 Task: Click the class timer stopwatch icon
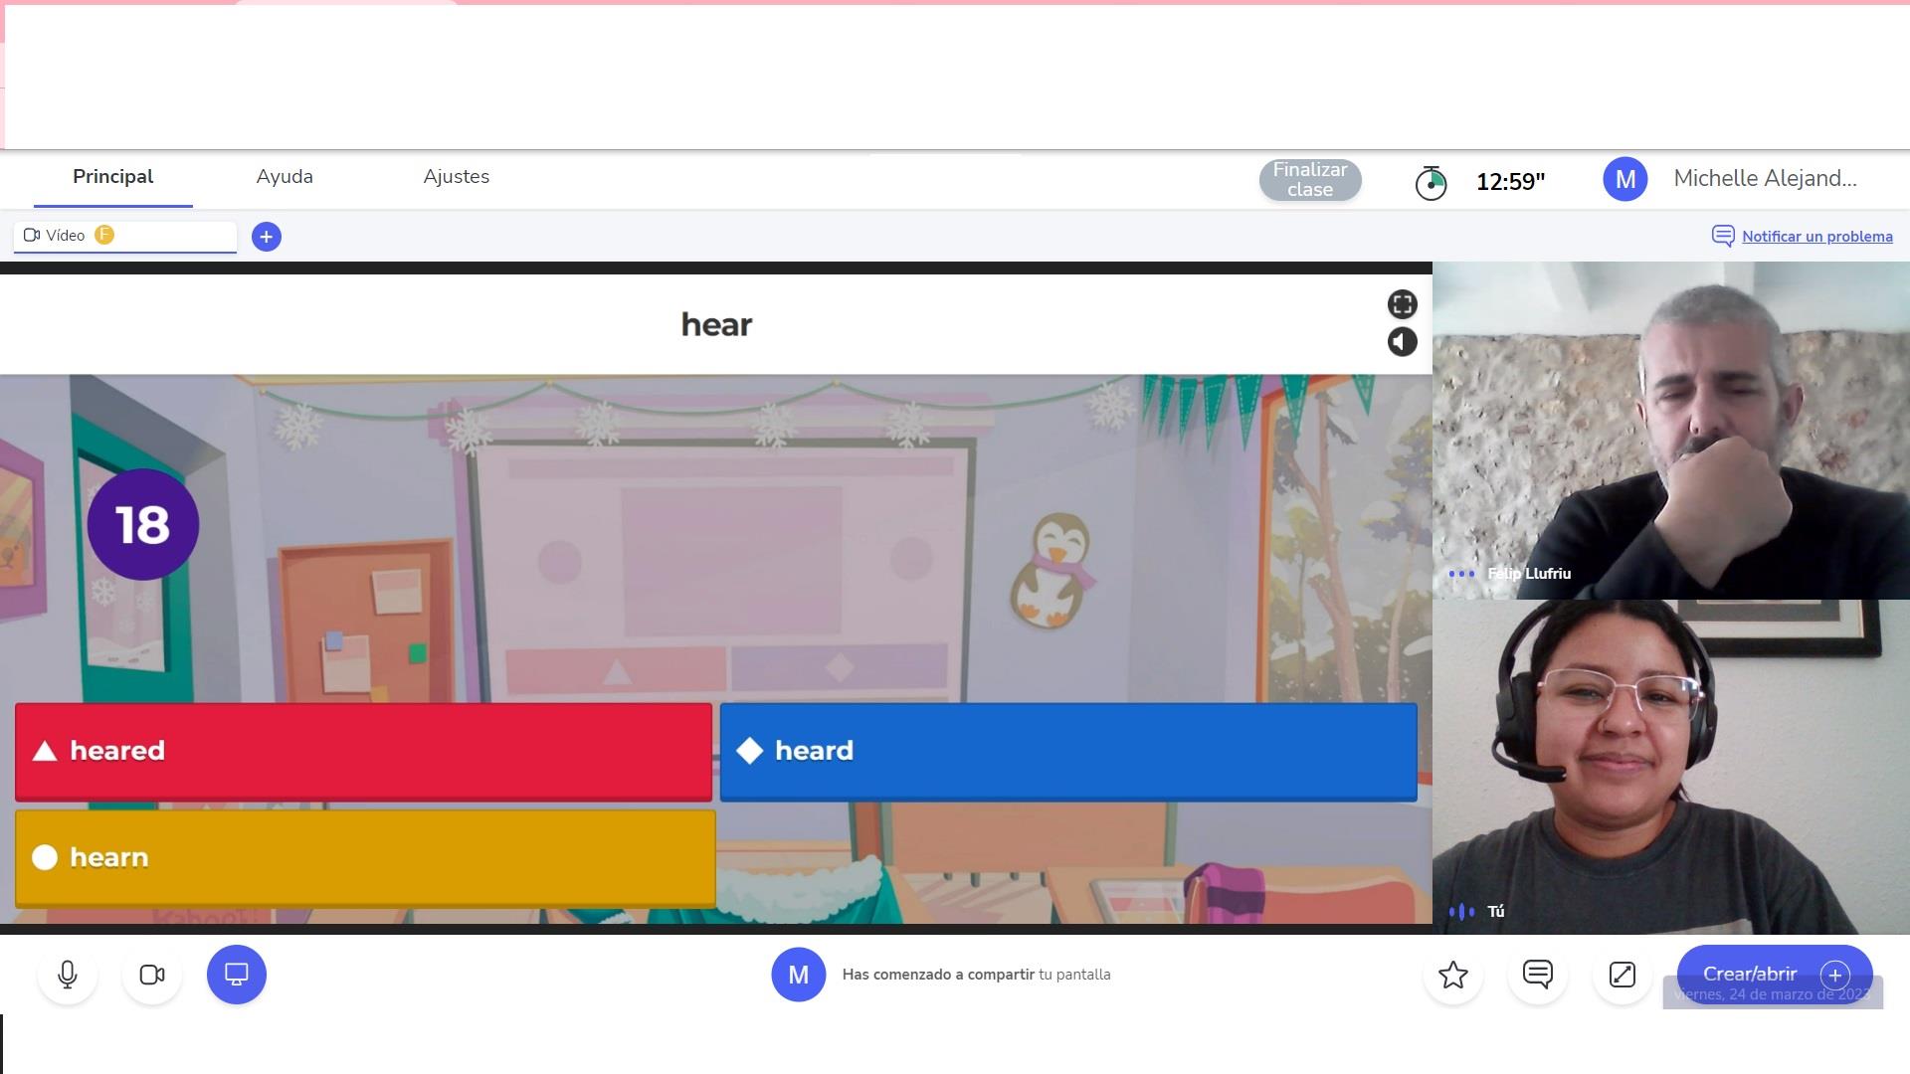pos(1431,182)
